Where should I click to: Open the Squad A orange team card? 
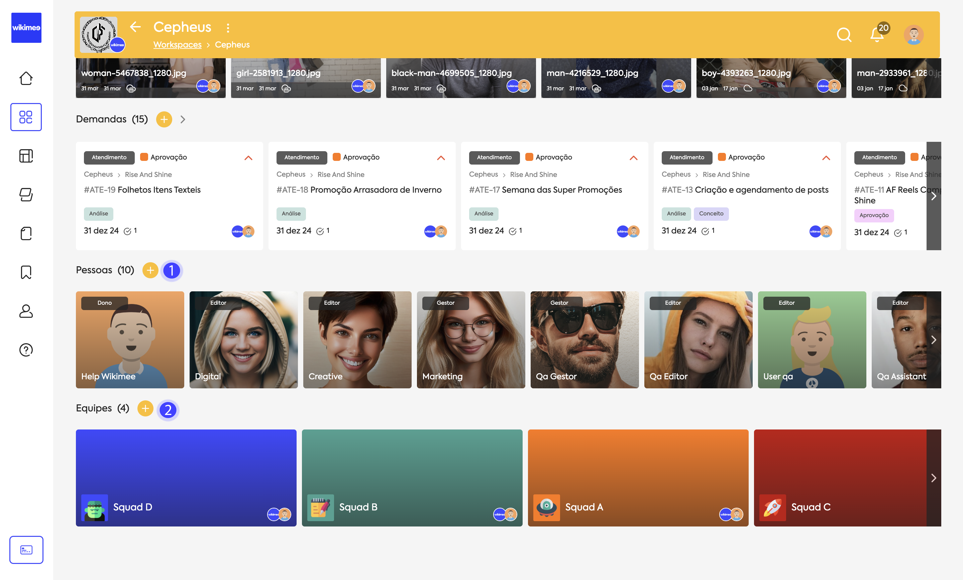(x=638, y=478)
